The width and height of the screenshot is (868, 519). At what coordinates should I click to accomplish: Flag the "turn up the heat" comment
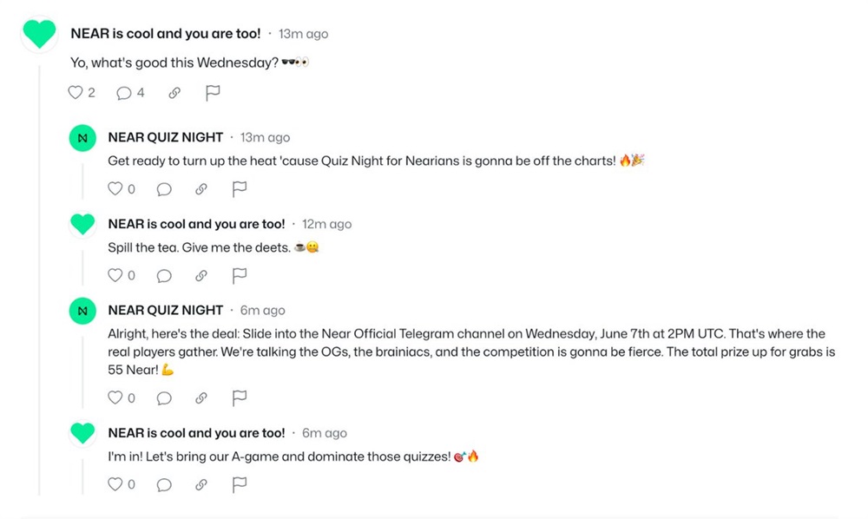(240, 188)
